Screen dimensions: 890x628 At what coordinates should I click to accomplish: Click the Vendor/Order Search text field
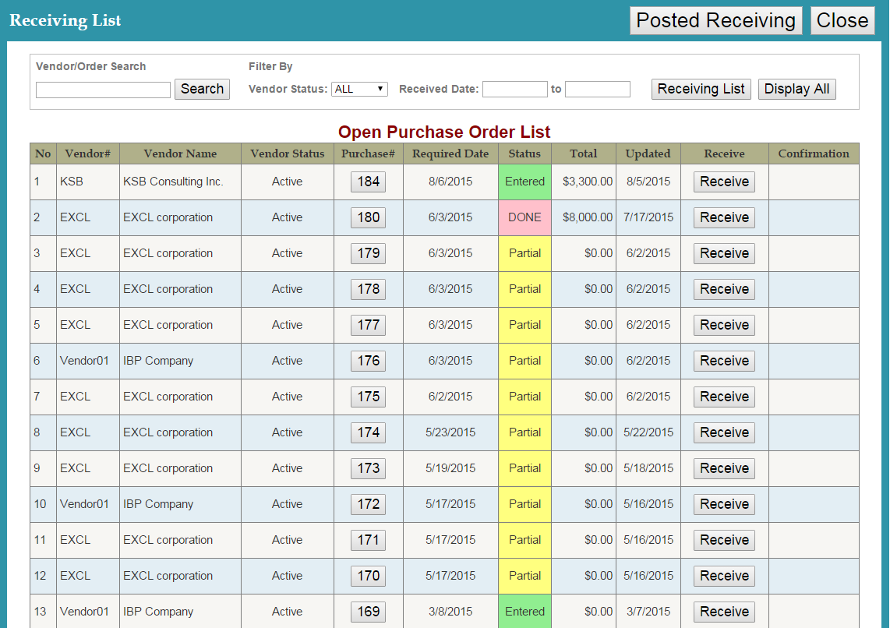[103, 90]
